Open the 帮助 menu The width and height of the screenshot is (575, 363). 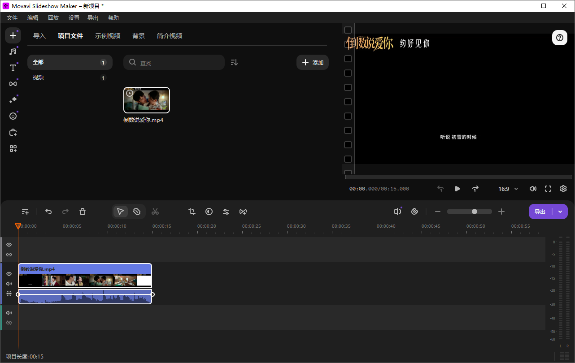click(113, 18)
